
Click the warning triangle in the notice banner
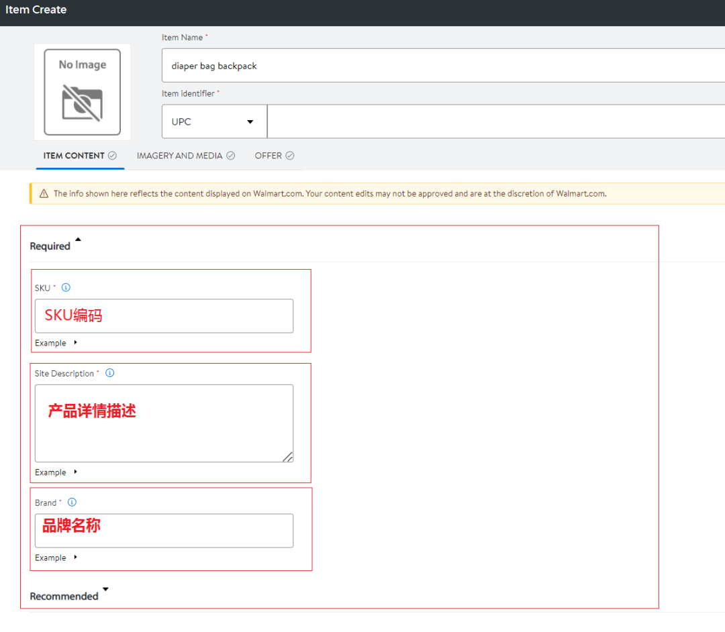coord(44,193)
